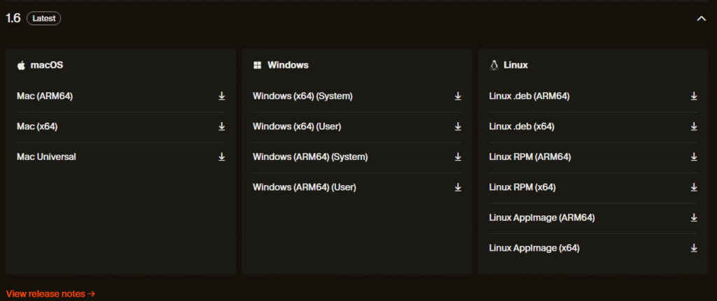Click download icon for Windows (ARM64) (System)

coord(458,157)
